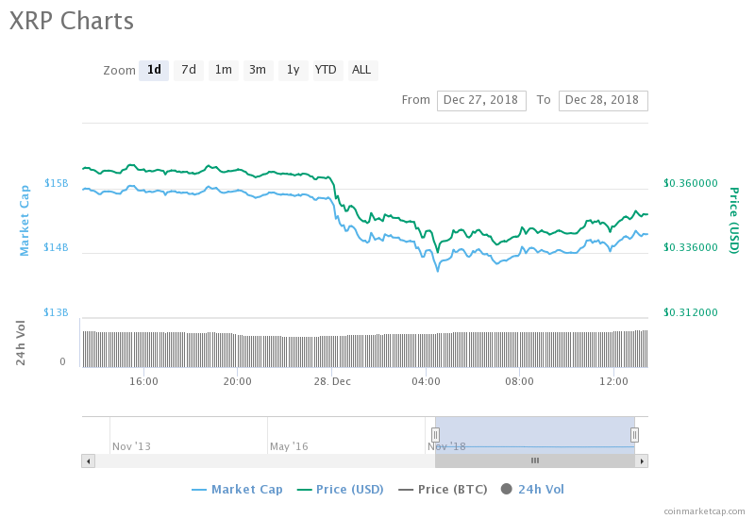Click the $14B market cap axis label

point(57,247)
